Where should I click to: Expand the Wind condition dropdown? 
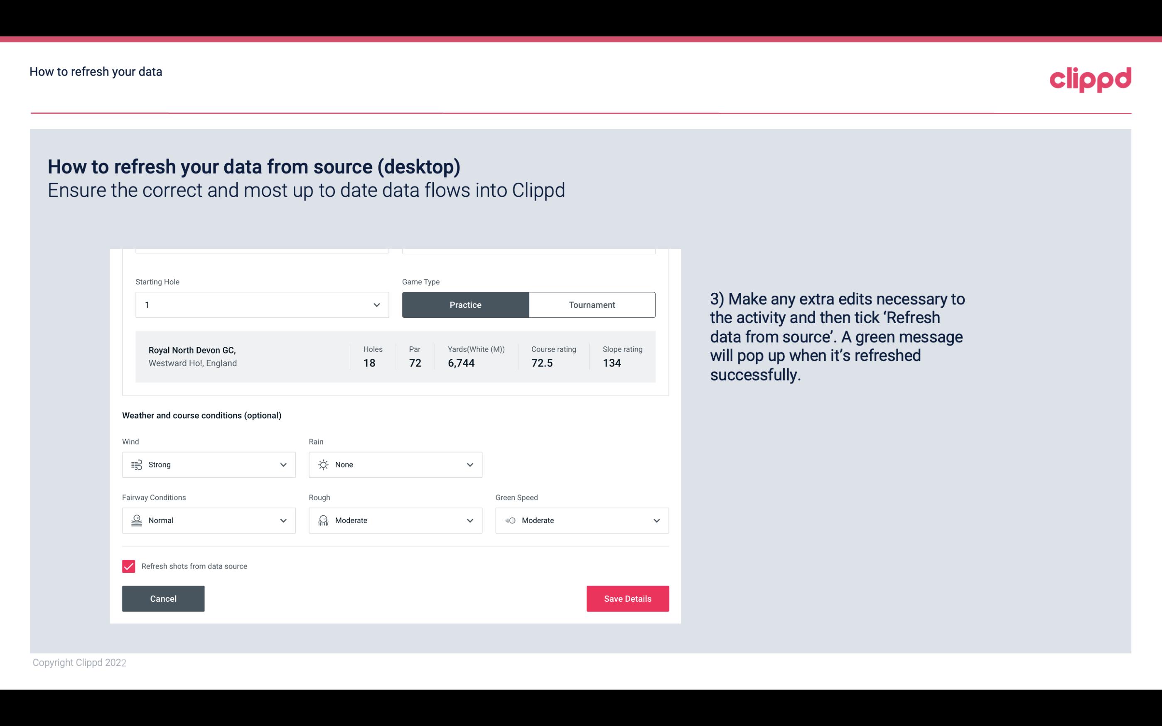(x=283, y=464)
